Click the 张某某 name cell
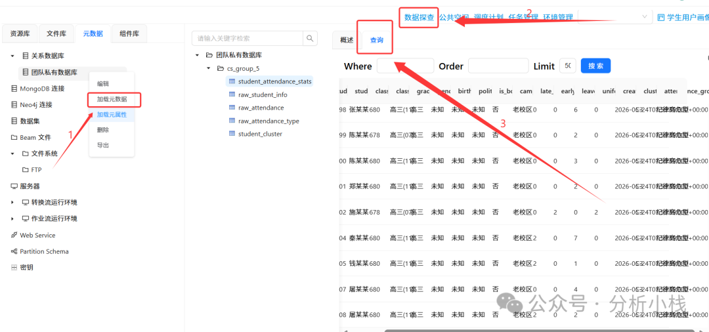This screenshot has width=709, height=332. 359,110
